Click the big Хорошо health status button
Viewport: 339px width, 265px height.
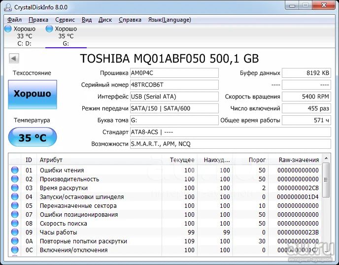coord(33,95)
